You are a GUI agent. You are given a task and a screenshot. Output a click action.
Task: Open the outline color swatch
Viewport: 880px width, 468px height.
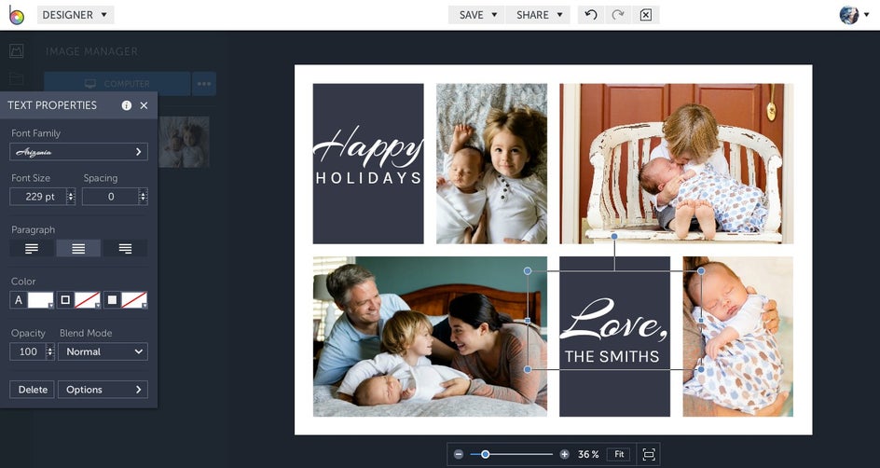pyautogui.click(x=88, y=299)
